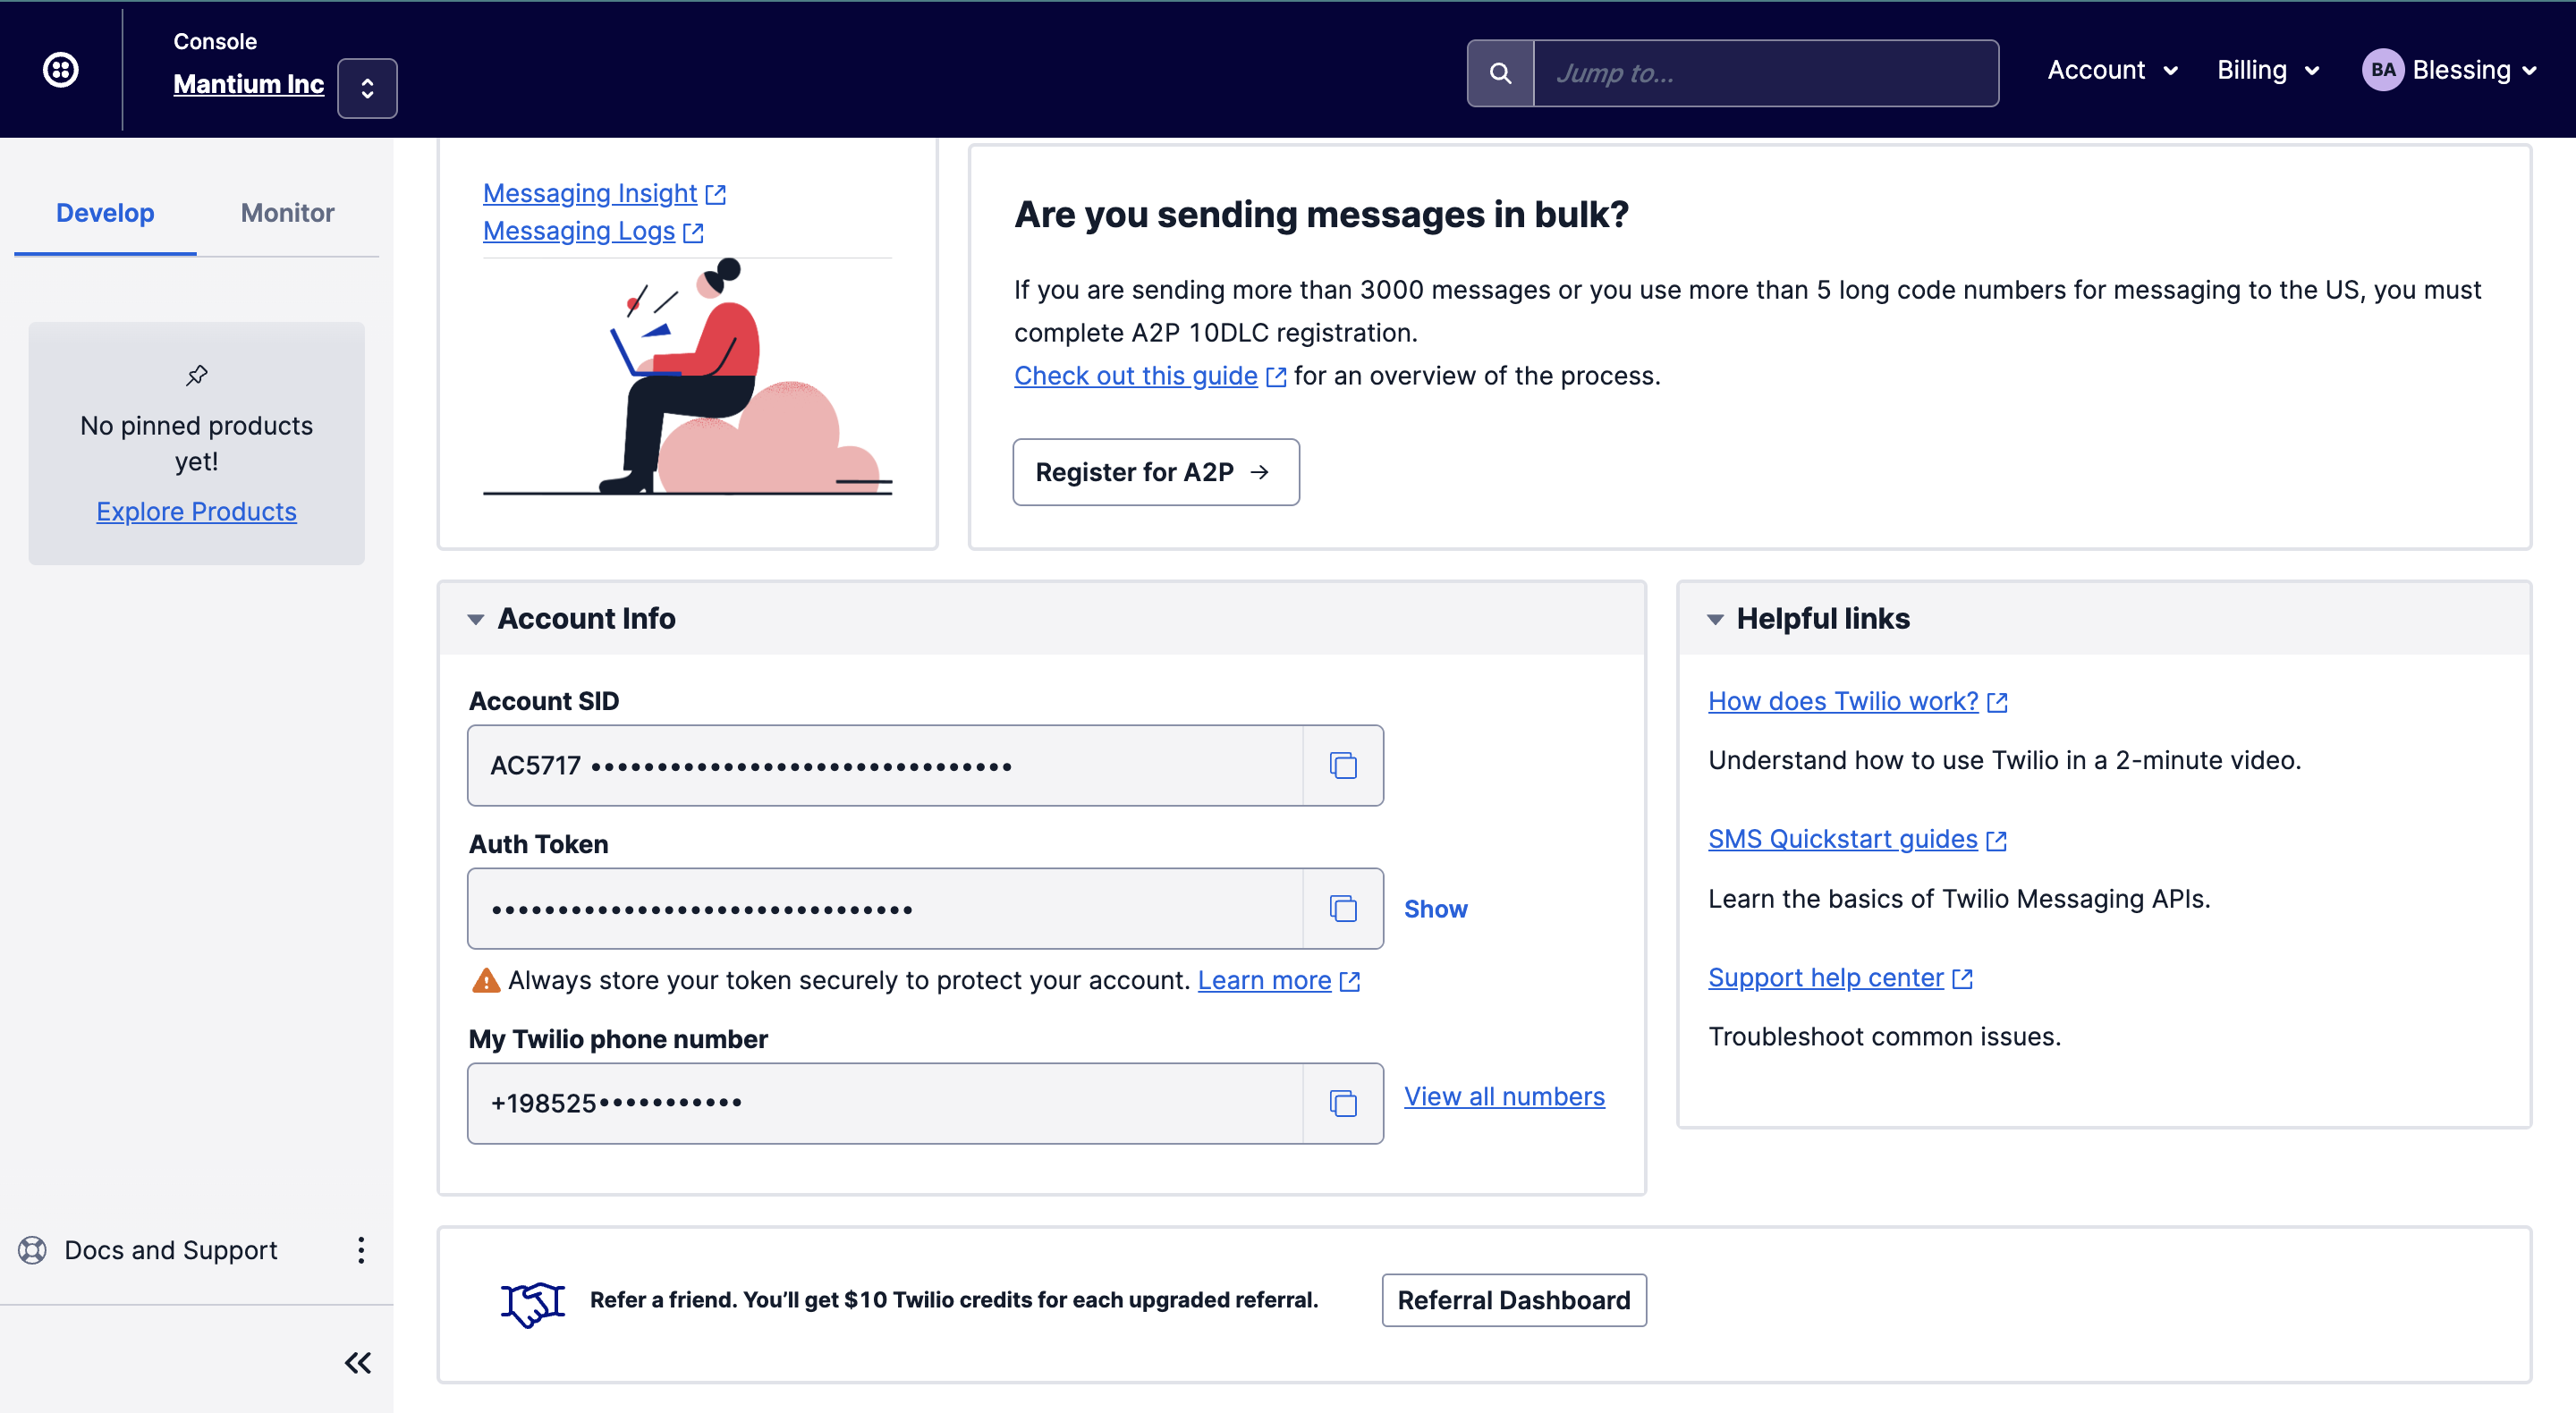Open the Account dropdown menu
The height and width of the screenshot is (1413, 2576).
coord(2112,70)
